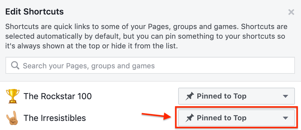
Task: Click the rock-on hand icon for The Irresistibles
Action: click(x=12, y=118)
